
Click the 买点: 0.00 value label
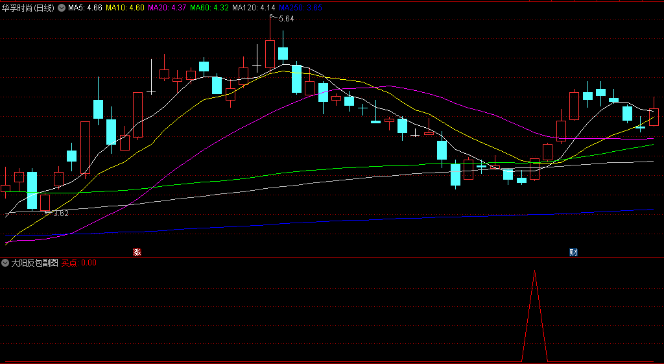[x=78, y=263]
